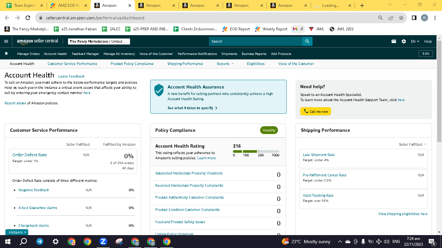
Task: Click the 23°C Mostly sunny weather widget
Action: tap(306, 242)
